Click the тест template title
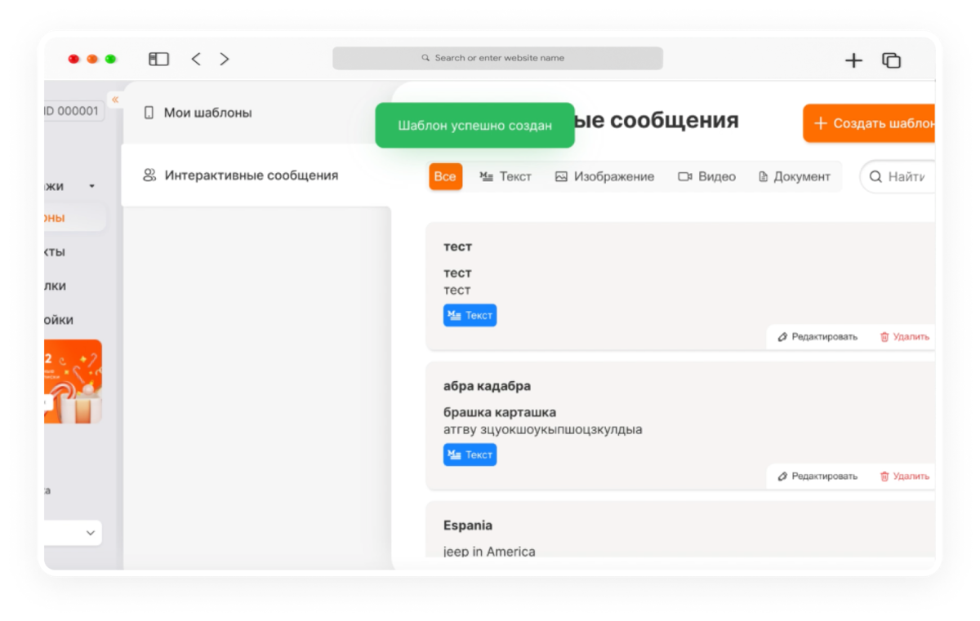 coord(457,246)
